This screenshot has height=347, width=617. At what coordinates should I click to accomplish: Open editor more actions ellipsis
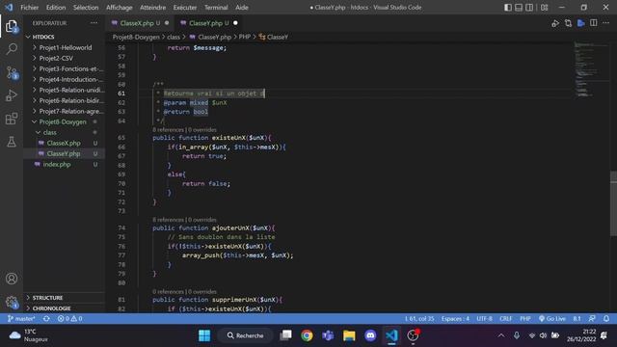click(606, 23)
